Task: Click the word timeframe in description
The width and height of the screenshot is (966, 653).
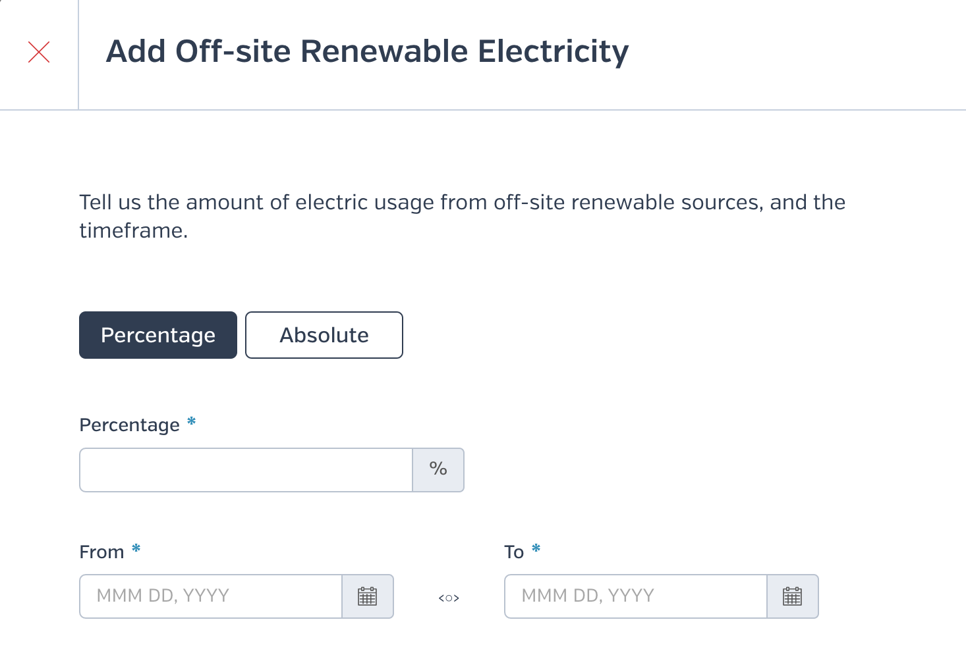Action: click(132, 230)
